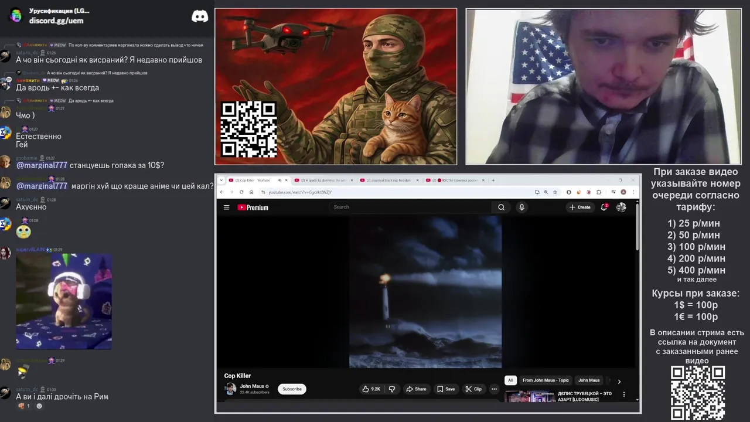Click the browser address bar URL

click(300, 192)
